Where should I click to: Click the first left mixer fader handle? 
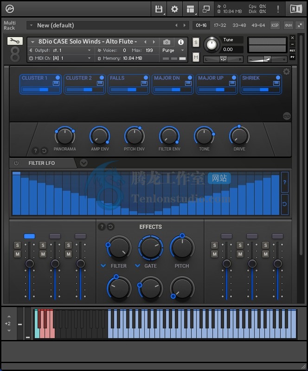(30, 264)
